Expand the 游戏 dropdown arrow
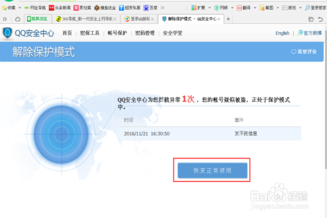 coord(300,8)
